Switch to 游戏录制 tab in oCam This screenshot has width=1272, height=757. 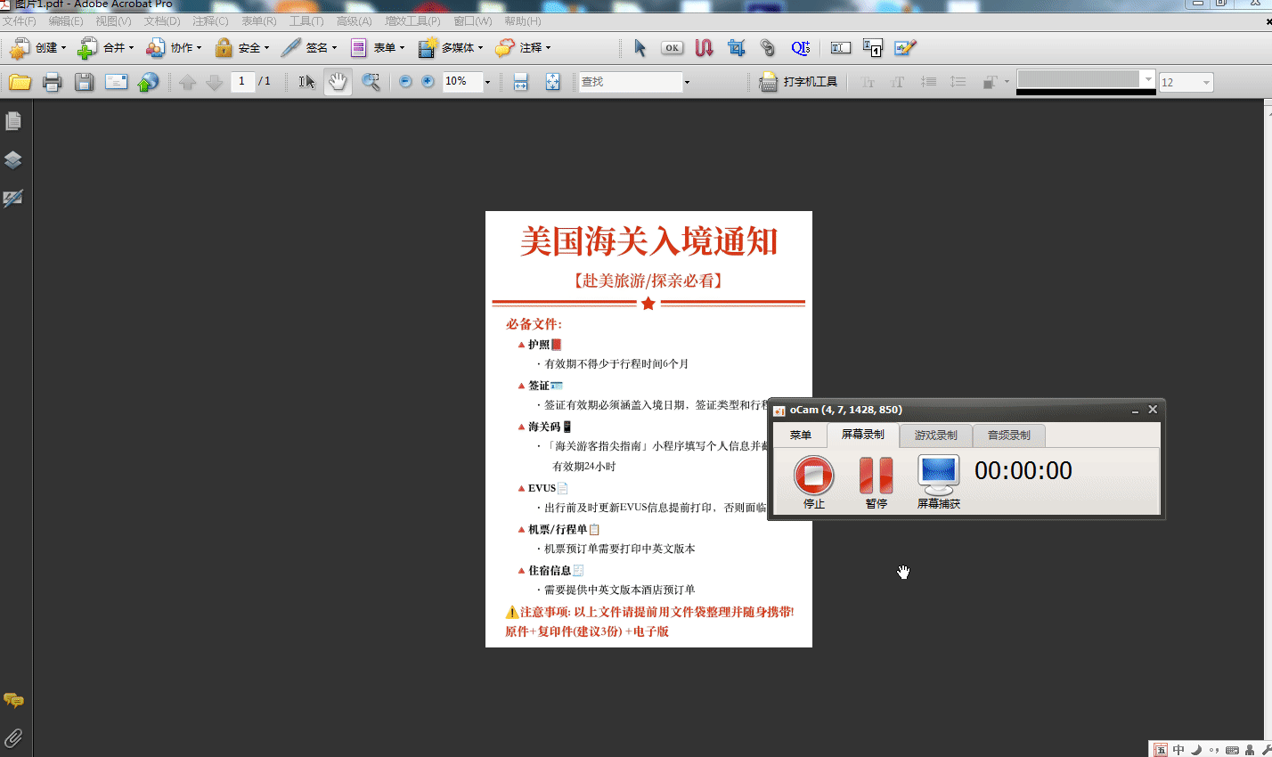pyautogui.click(x=935, y=435)
